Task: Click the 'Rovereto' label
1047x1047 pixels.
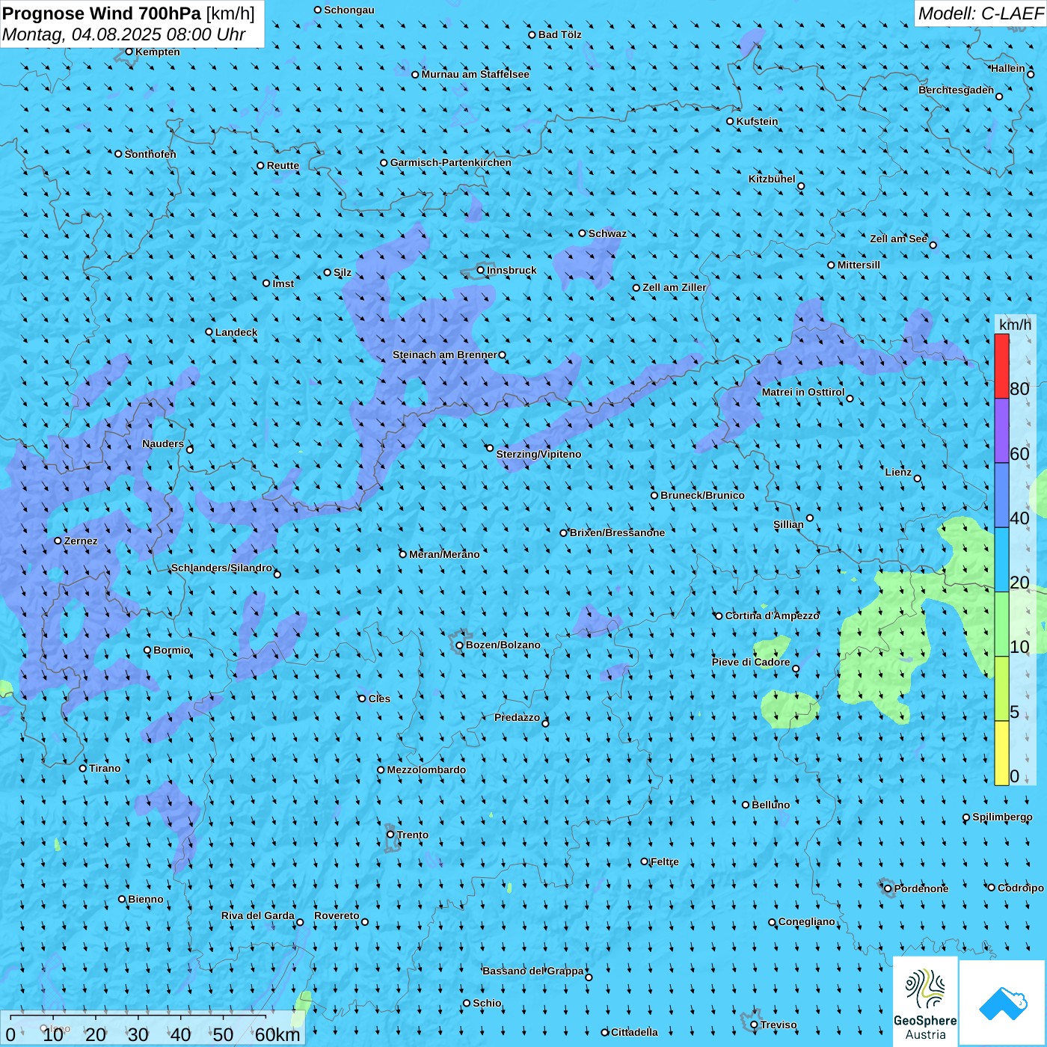Action: [337, 915]
